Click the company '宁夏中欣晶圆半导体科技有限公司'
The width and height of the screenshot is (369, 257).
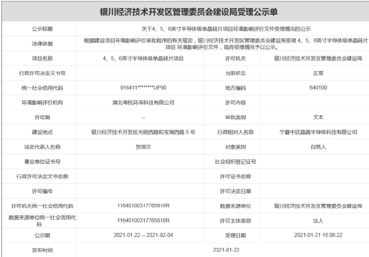click(x=318, y=132)
